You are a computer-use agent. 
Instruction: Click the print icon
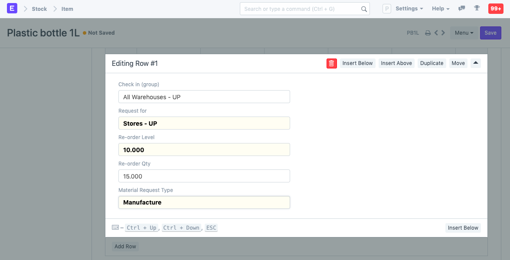tap(428, 33)
